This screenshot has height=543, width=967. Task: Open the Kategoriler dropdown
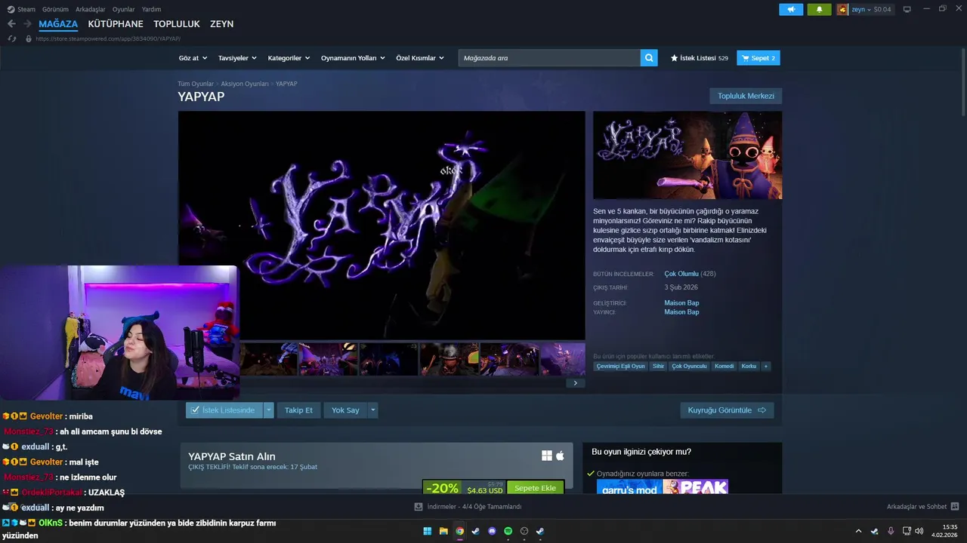click(289, 58)
